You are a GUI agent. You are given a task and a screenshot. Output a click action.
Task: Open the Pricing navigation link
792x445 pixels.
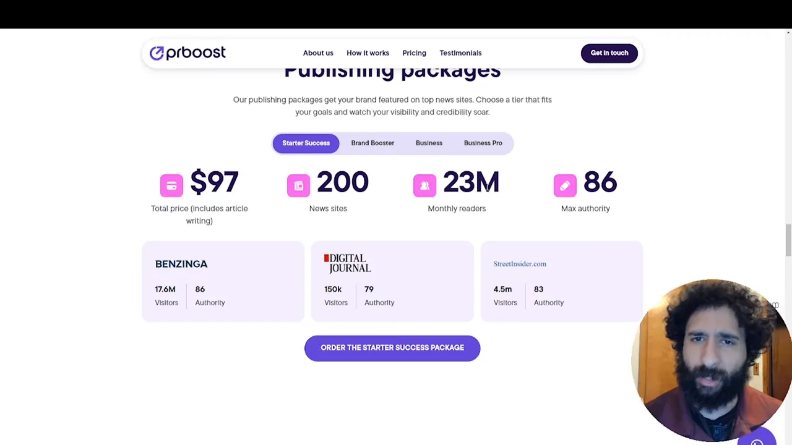point(414,53)
